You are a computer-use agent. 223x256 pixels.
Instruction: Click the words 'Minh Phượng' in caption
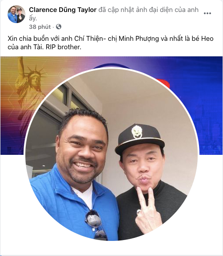(139, 39)
